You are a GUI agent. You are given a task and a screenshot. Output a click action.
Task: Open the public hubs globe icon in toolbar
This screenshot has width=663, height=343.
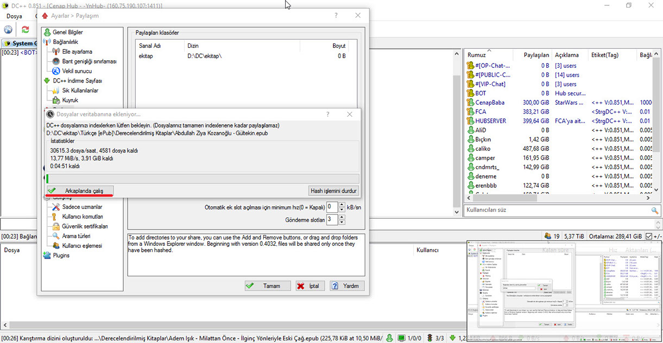8,30
